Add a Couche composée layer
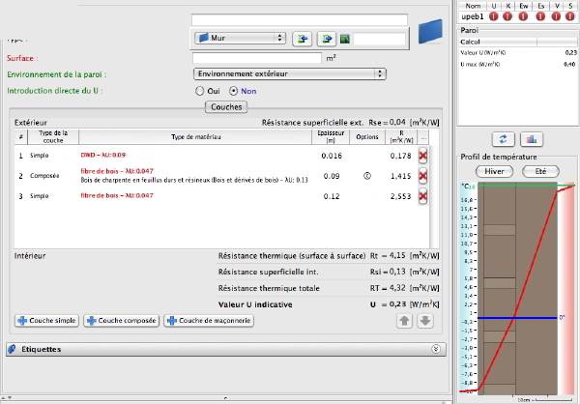The height and width of the screenshot is (404, 580). click(122, 320)
